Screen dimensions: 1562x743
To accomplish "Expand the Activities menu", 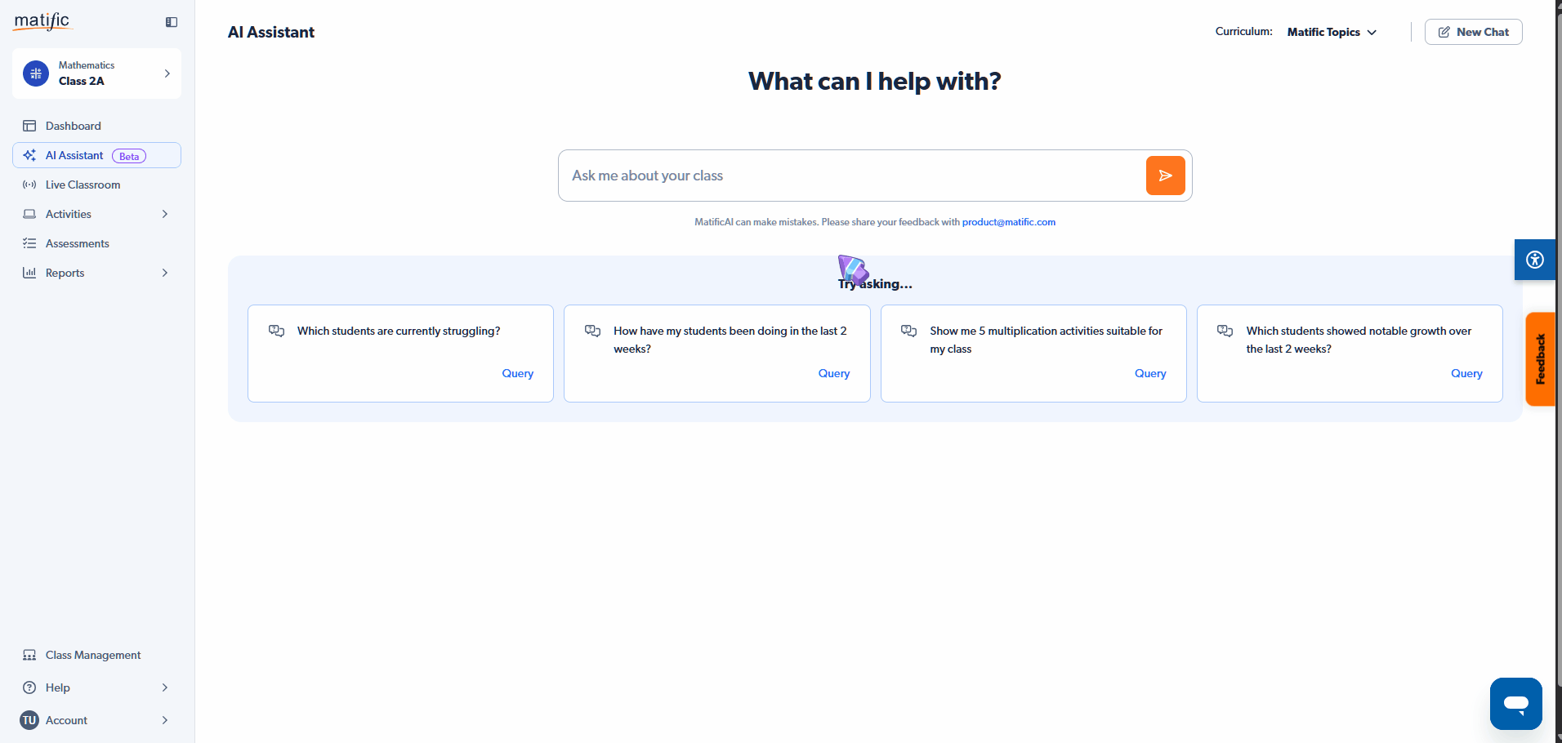I will point(165,214).
